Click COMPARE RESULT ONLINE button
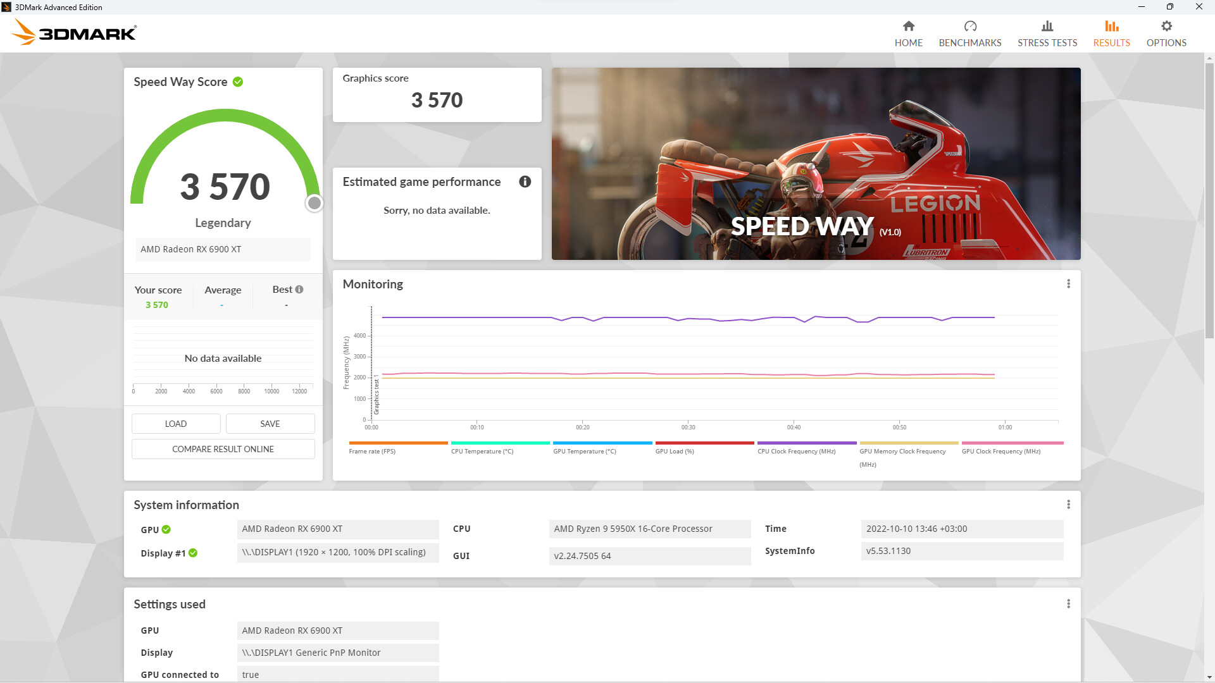Screen dimensions: 1215x683 [223, 448]
